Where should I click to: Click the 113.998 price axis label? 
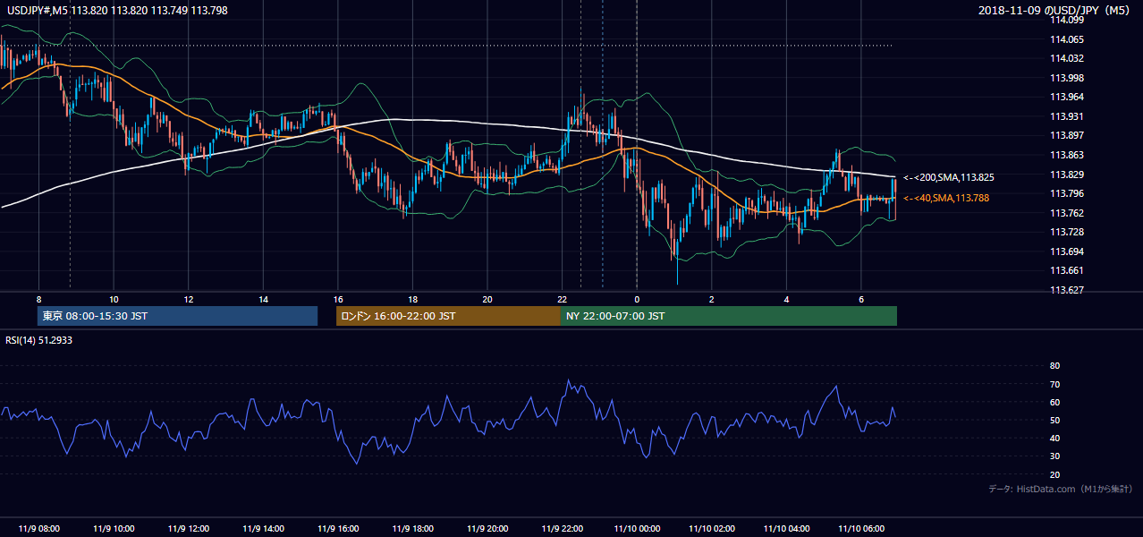pos(1067,78)
